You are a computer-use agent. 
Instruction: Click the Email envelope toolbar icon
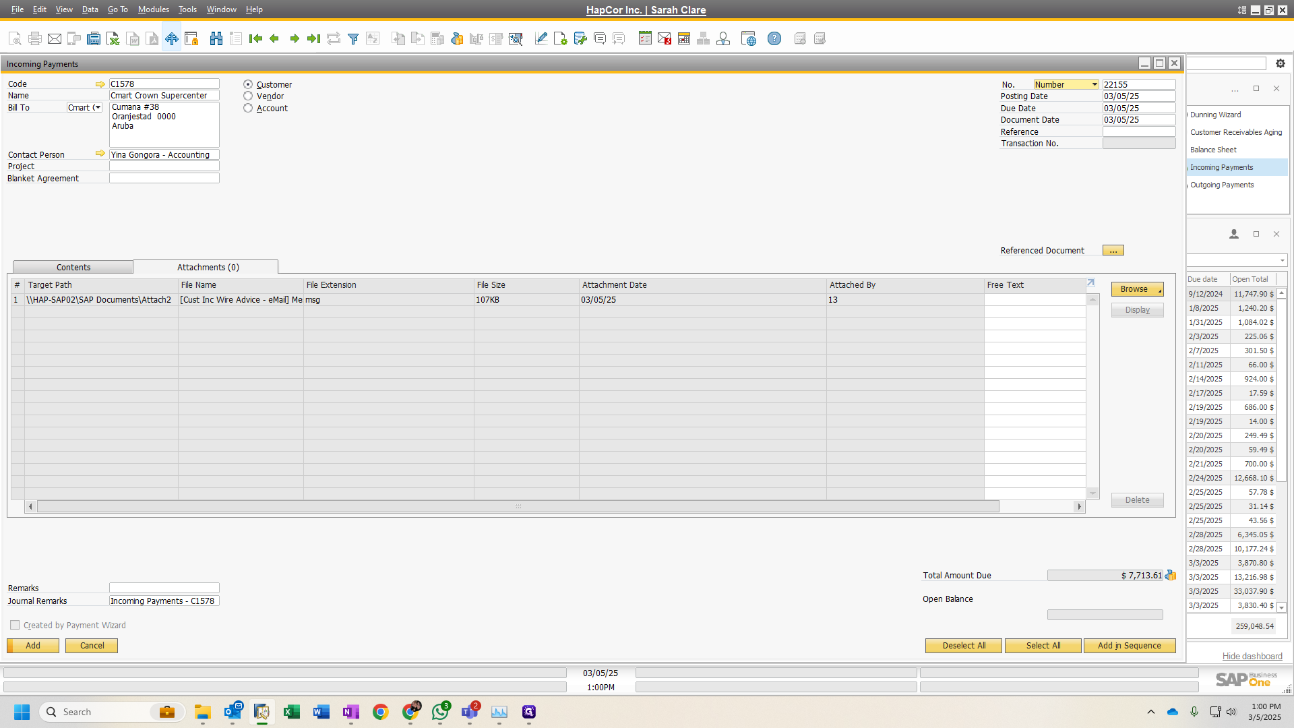[x=55, y=38]
